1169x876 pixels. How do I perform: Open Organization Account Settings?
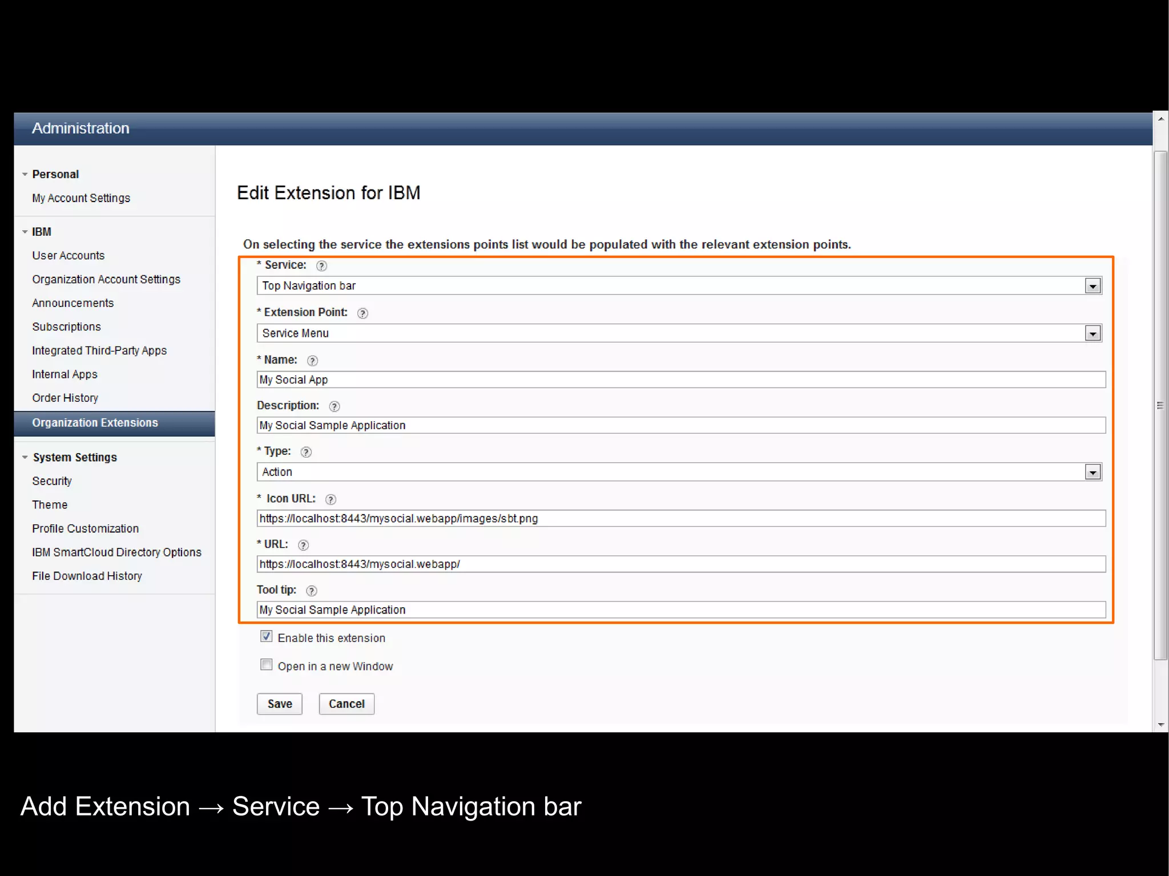coord(106,279)
